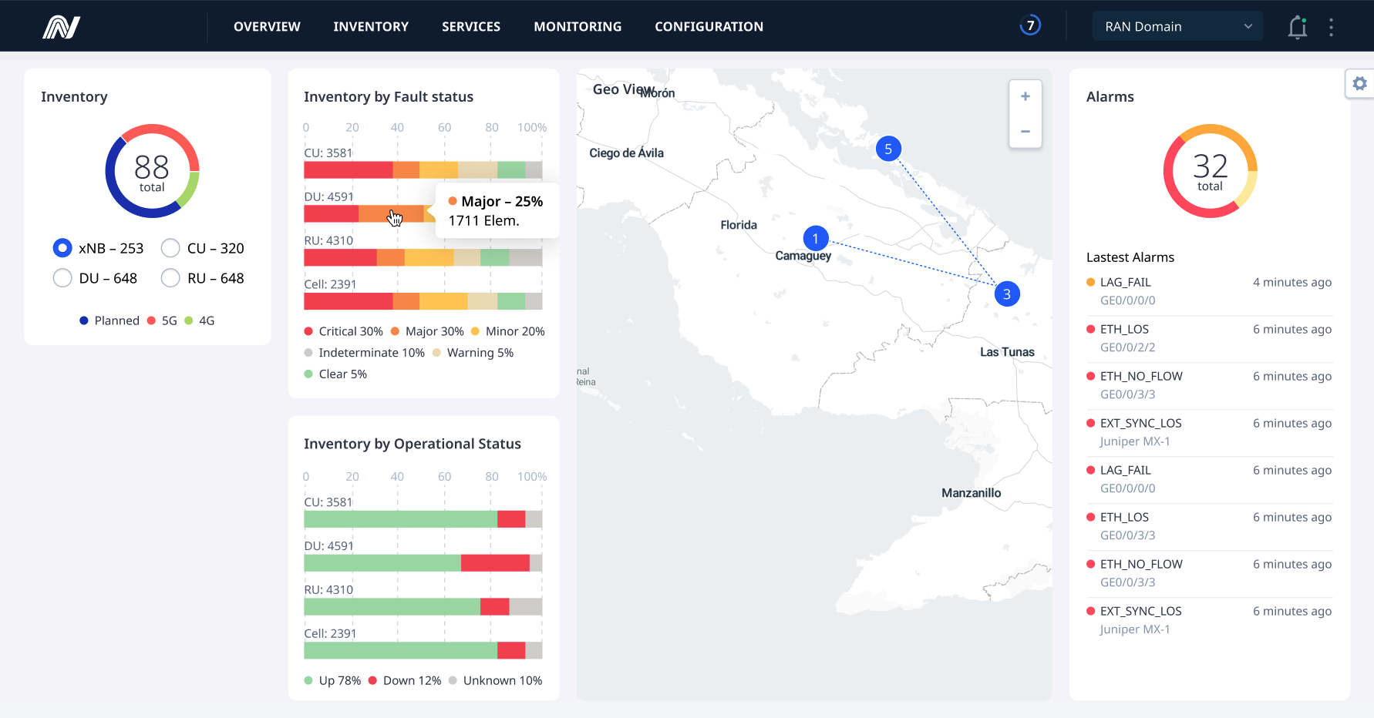Expand the RAN Domain dropdown
Image resolution: width=1374 pixels, height=718 pixels.
pos(1177,27)
